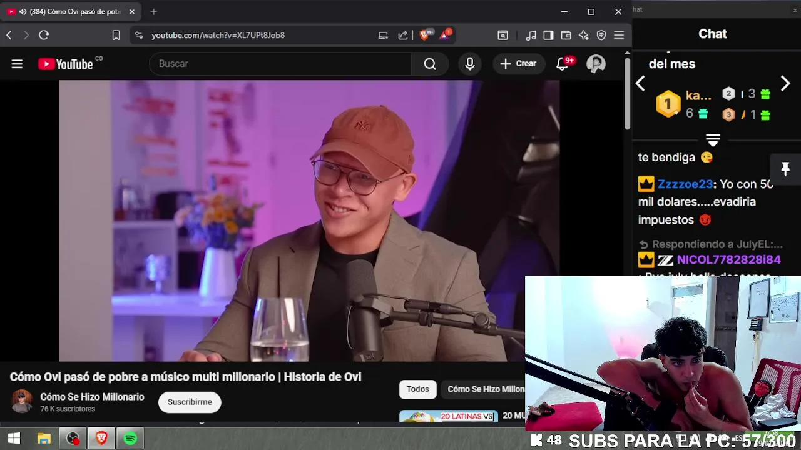801x450 pixels.
Task: Click Respondiendo a JulyEL reply reference
Action: click(711, 244)
